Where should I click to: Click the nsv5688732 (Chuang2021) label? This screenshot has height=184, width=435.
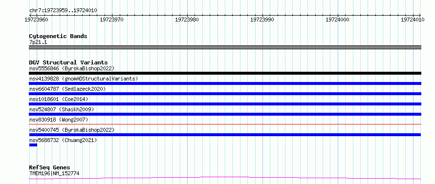click(x=63, y=140)
